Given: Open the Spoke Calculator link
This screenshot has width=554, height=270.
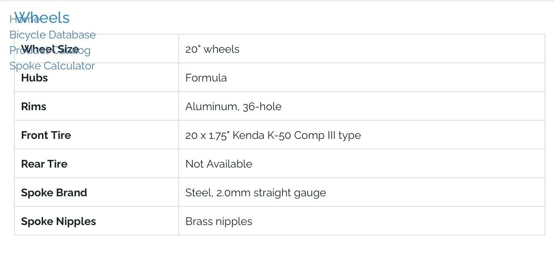Looking at the screenshot, I should click(x=52, y=66).
